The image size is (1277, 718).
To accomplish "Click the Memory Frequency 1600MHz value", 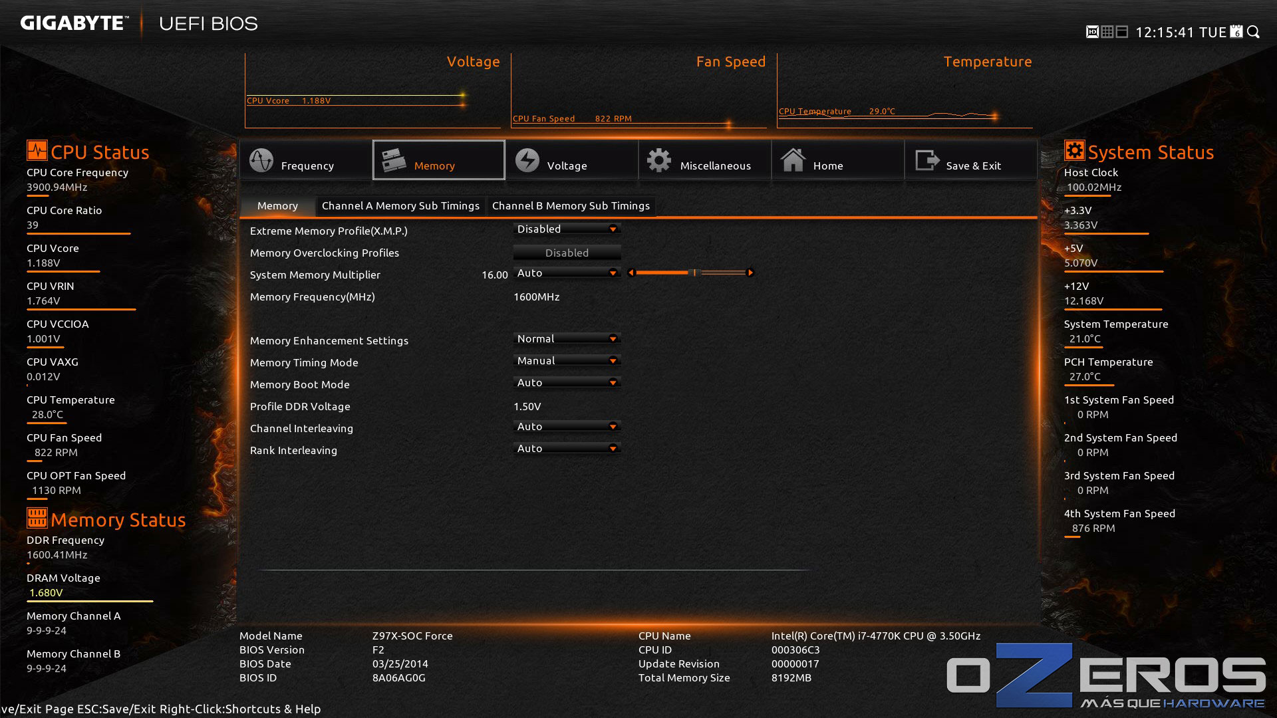I will [537, 297].
